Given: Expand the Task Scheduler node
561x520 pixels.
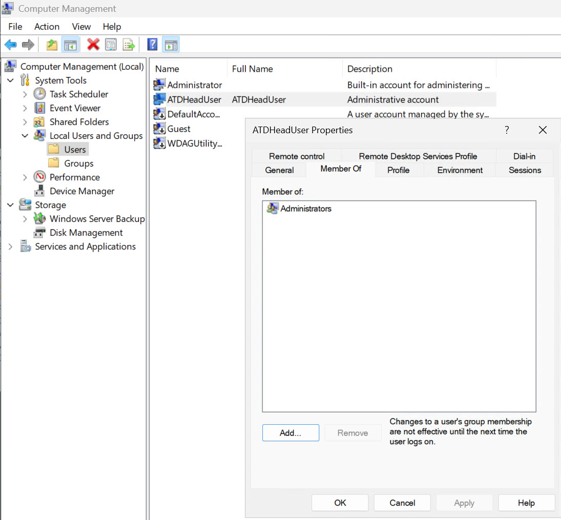Looking at the screenshot, I should tap(25, 94).
